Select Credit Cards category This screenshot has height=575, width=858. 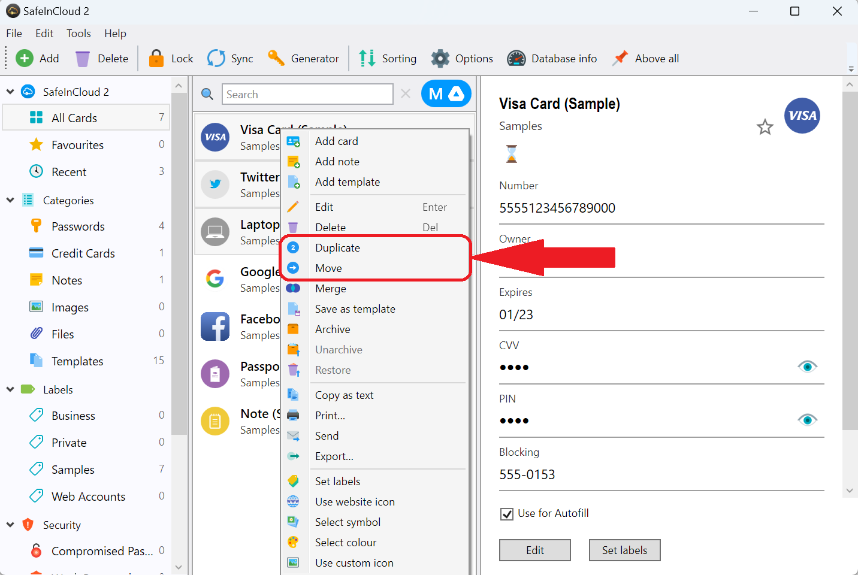click(x=86, y=253)
